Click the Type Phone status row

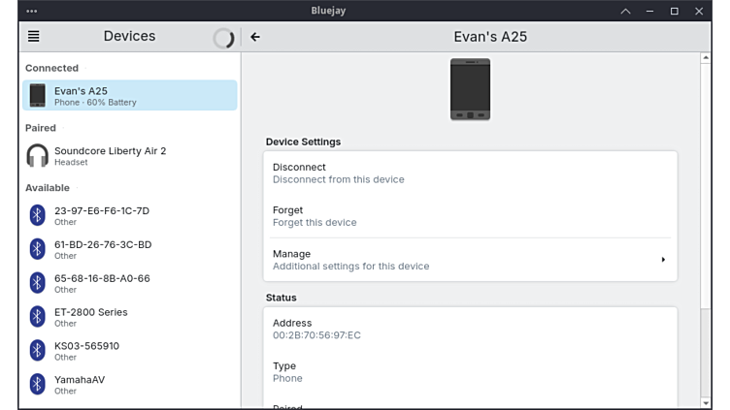tap(470, 372)
